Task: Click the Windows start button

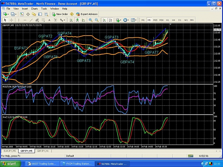Action: click(x=10, y=164)
